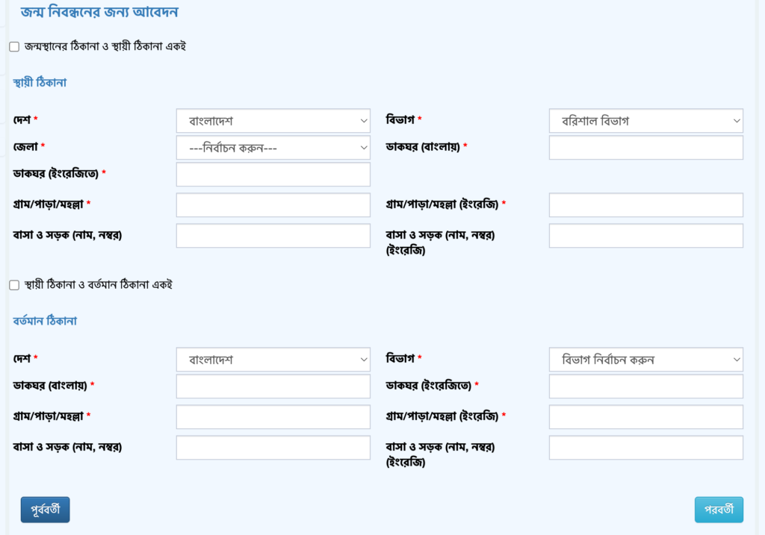The image size is (765, 535).
Task: Check the birthplace and permanent address same checkbox
Action: [14, 47]
